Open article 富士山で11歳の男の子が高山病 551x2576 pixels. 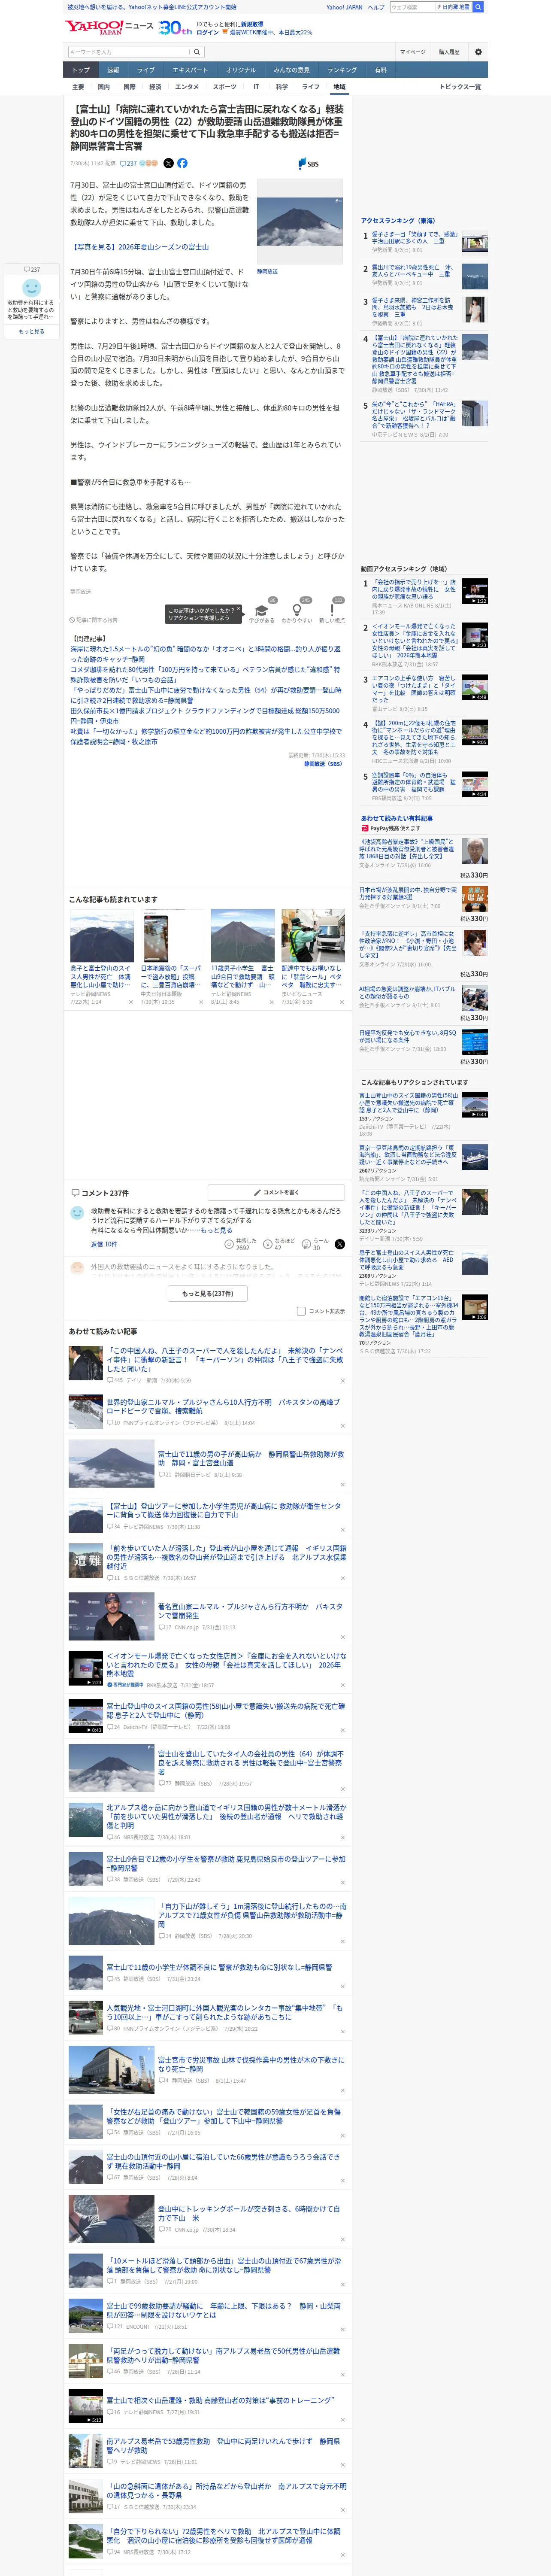pyautogui.click(x=251, y=1459)
